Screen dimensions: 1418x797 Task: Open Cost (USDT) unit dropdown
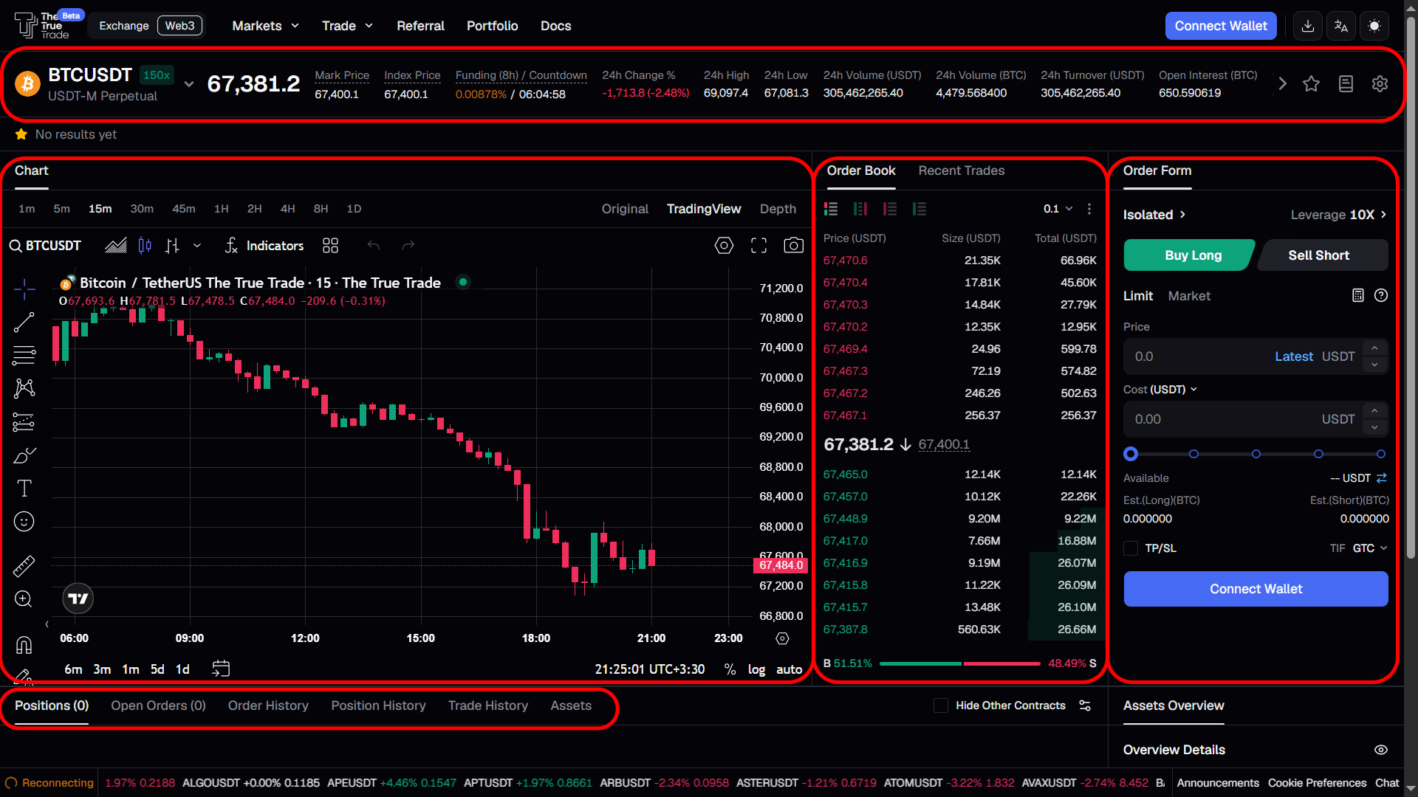tap(1160, 390)
